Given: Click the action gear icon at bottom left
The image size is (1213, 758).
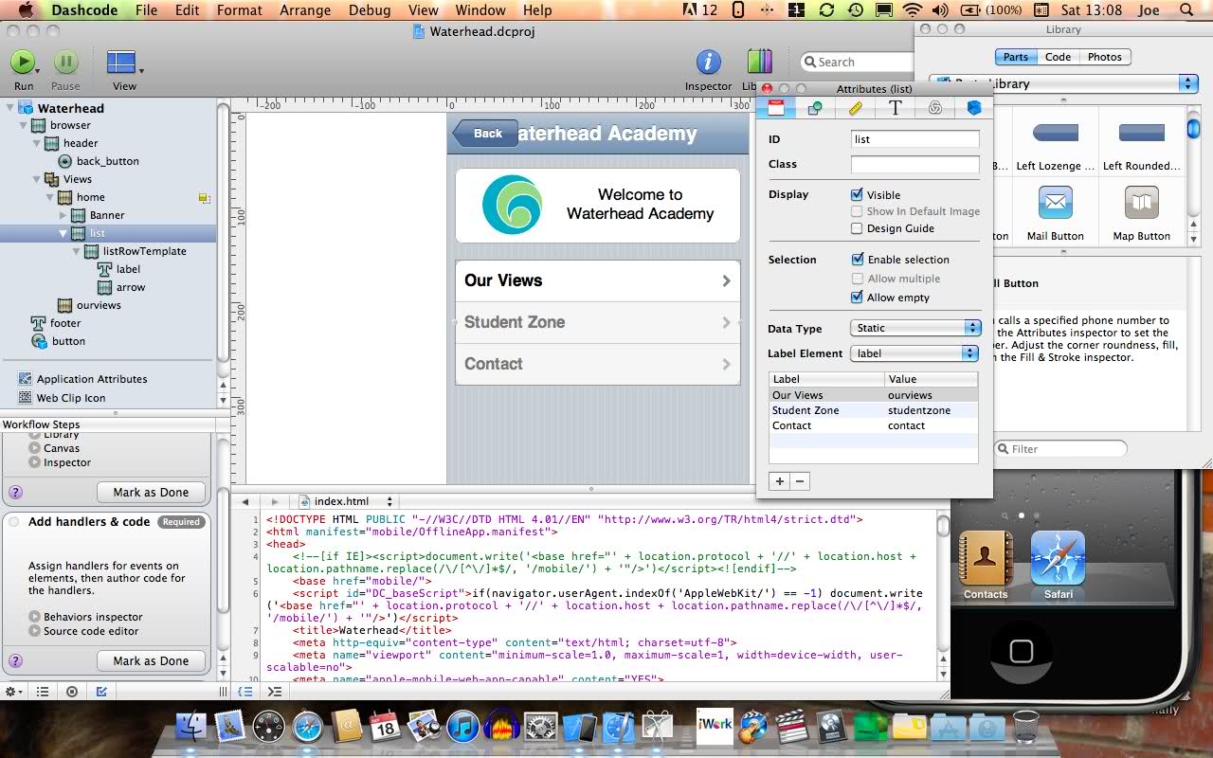Looking at the screenshot, I should point(13,692).
